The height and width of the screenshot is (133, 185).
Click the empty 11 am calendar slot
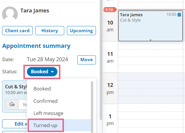tap(151, 57)
